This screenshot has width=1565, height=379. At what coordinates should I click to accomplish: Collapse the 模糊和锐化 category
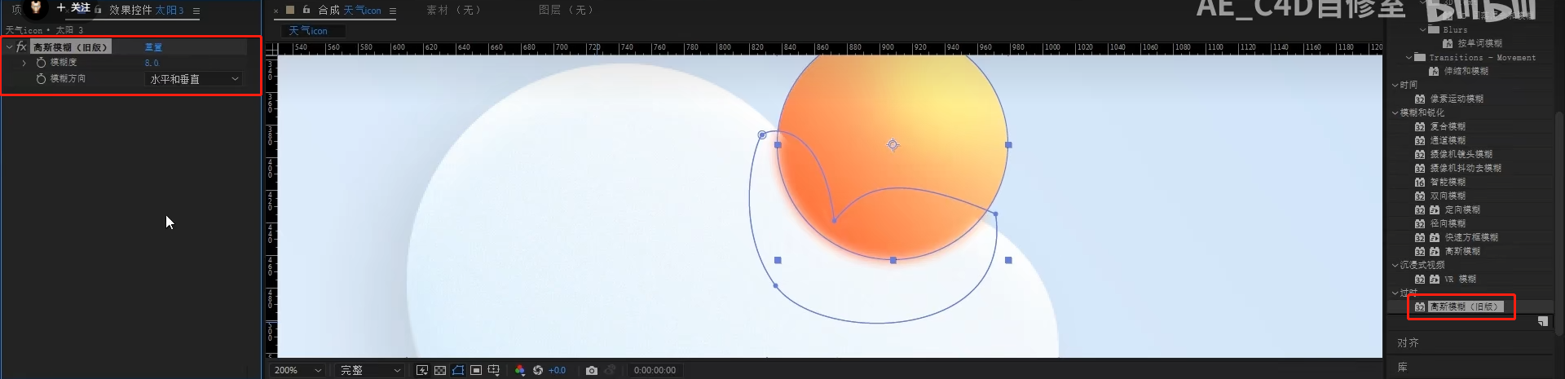point(1395,112)
